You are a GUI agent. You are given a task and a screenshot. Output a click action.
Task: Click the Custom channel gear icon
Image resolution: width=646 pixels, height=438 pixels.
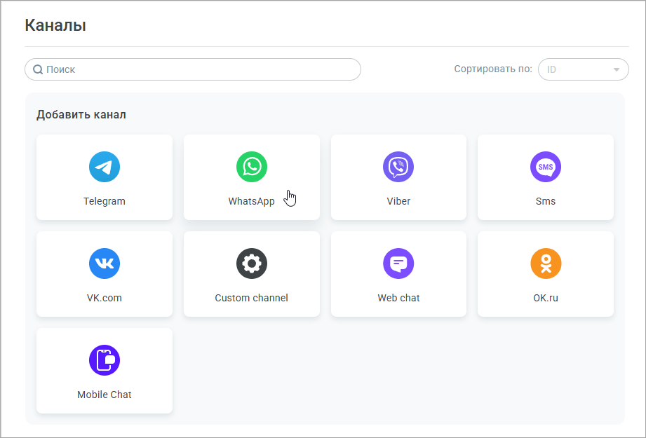[251, 264]
